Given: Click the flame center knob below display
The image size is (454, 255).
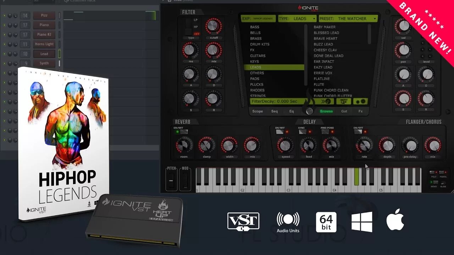Looking at the screenshot, I should [x=310, y=111].
